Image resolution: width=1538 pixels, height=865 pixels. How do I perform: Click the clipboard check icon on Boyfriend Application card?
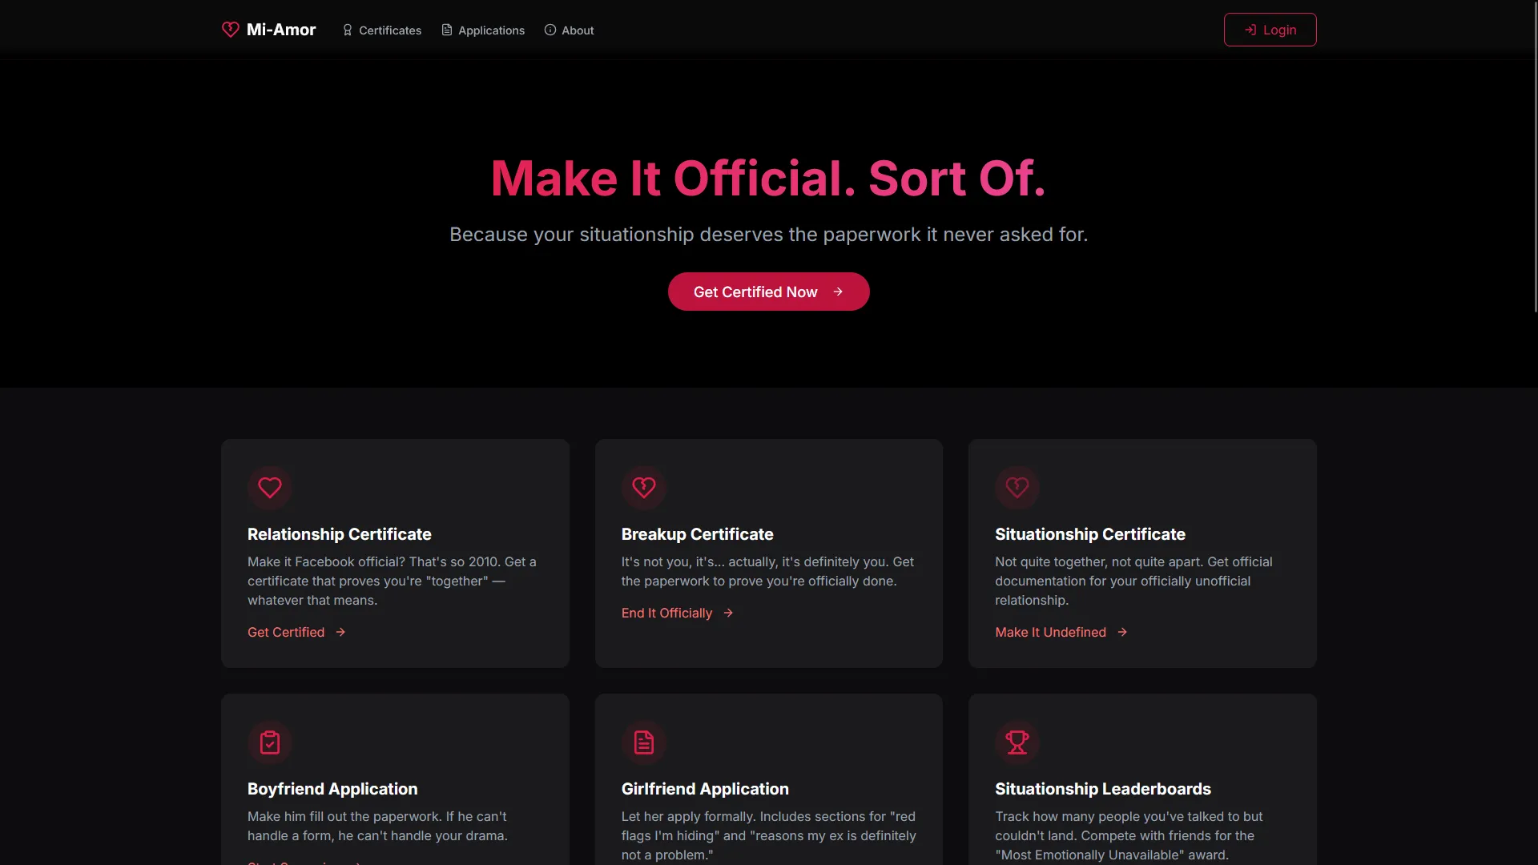[x=270, y=742]
